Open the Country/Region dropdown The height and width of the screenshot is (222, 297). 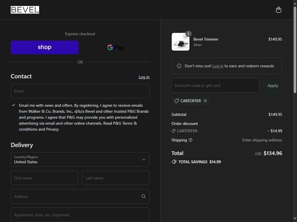80,159
